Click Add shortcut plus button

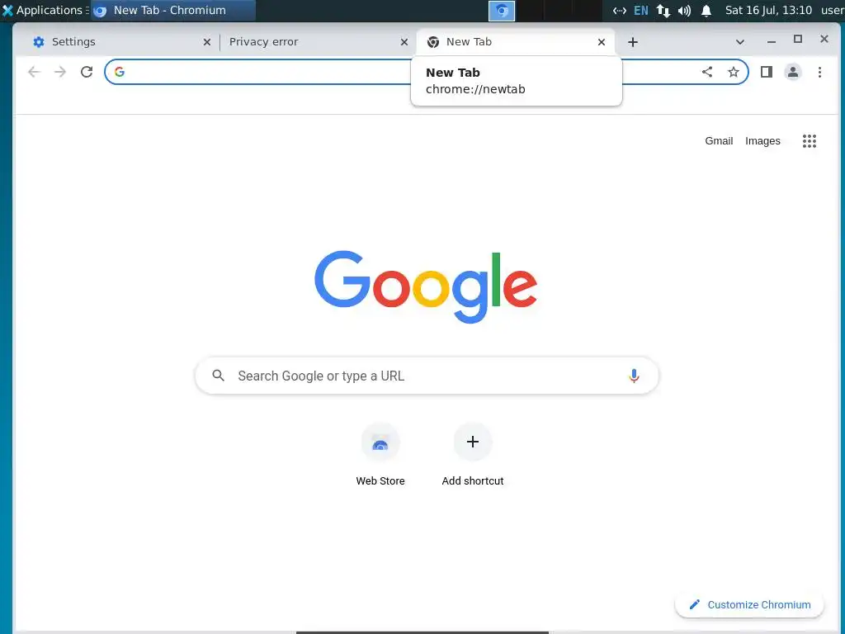point(473,442)
